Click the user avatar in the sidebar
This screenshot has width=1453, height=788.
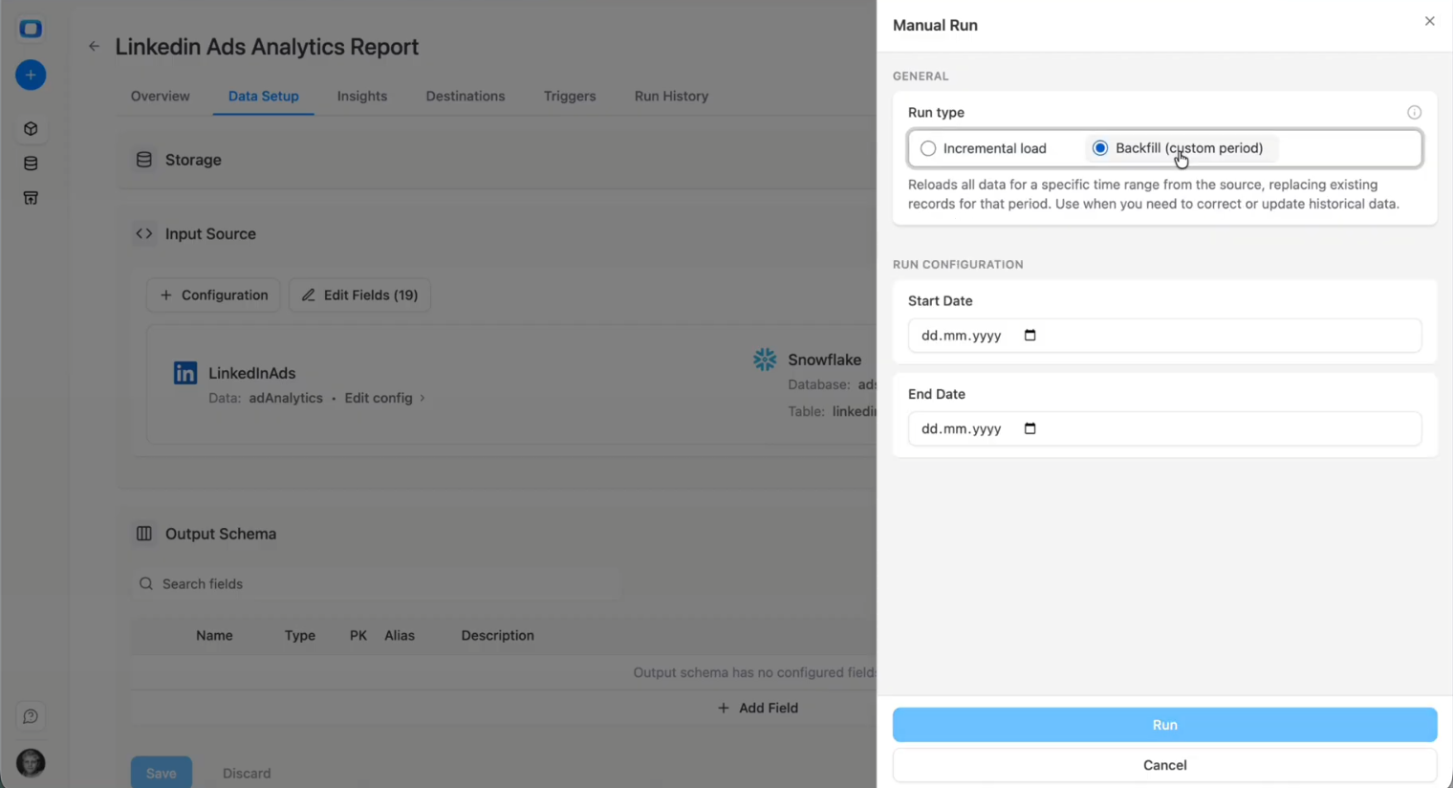30,762
